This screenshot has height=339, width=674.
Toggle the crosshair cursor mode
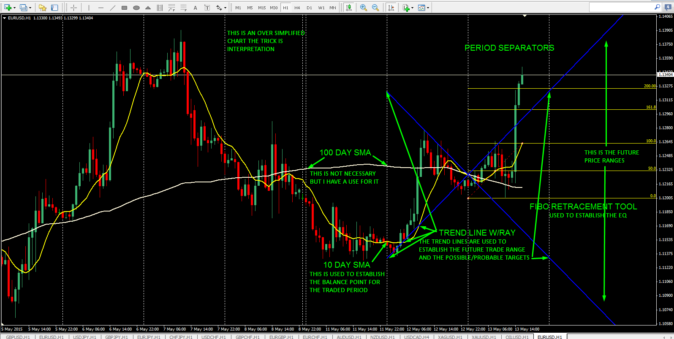pyautogui.click(x=73, y=8)
